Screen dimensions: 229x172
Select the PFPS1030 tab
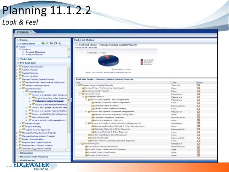23,32
